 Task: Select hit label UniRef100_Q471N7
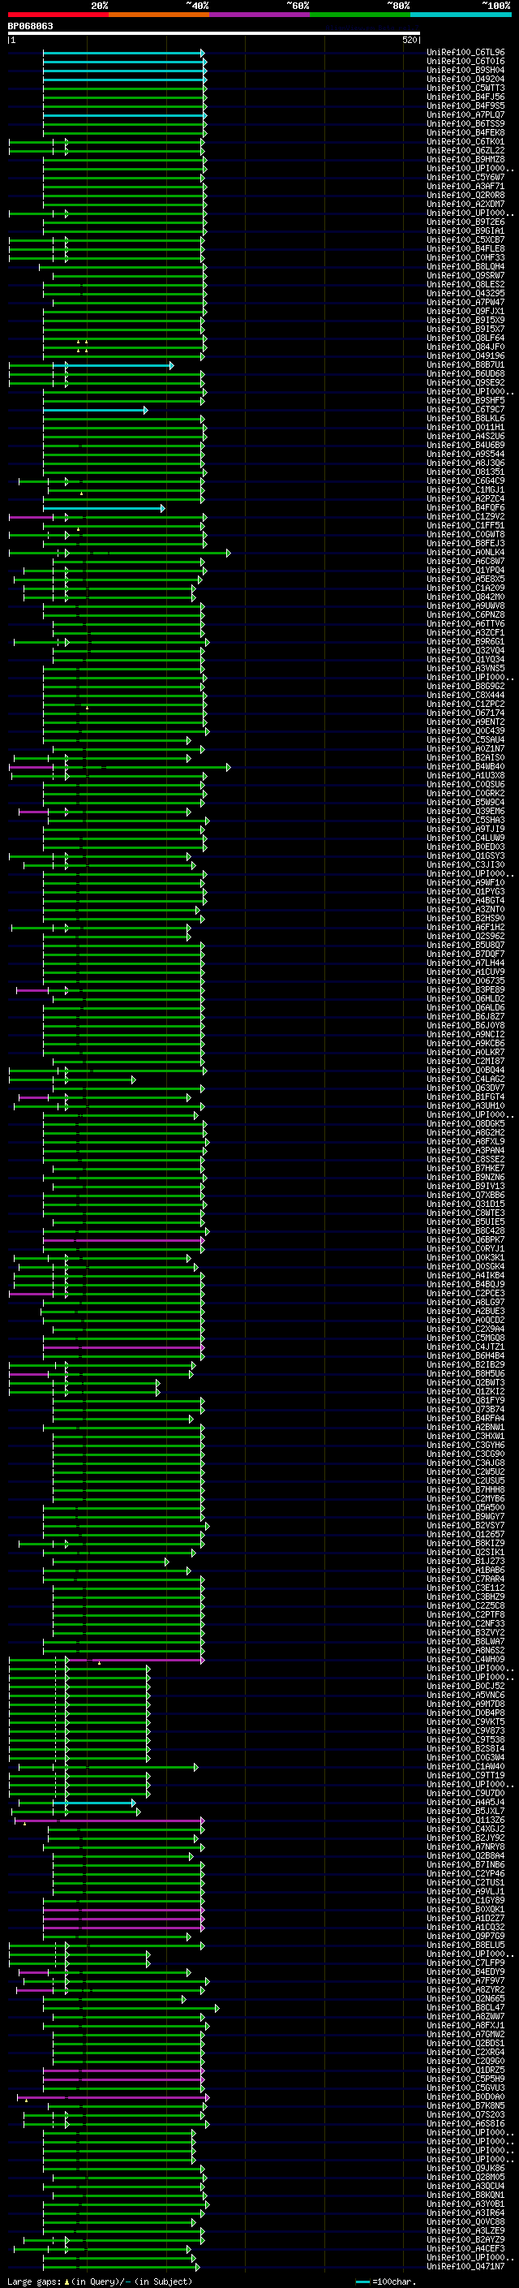pos(465,2267)
